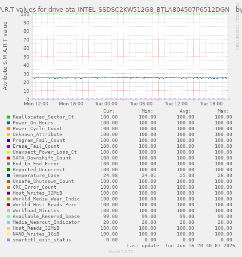Click the Avg: column header

point(185,111)
